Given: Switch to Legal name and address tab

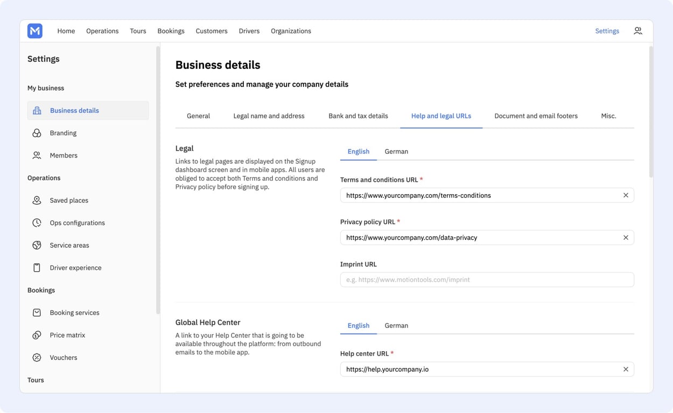Looking at the screenshot, I should coord(269,116).
